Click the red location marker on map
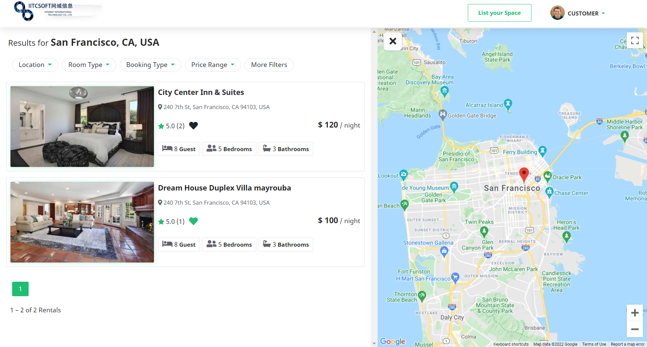 [x=524, y=175]
